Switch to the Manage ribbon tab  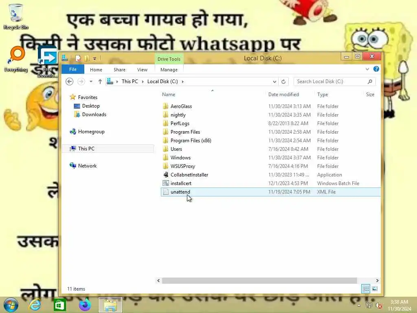(169, 69)
